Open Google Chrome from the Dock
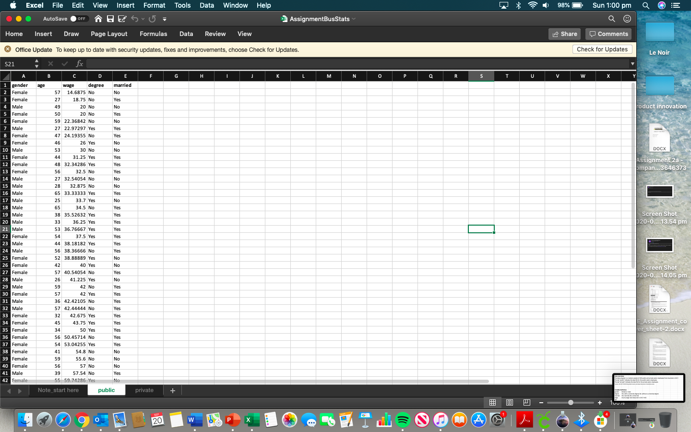This screenshot has height=432, width=691. [82, 420]
